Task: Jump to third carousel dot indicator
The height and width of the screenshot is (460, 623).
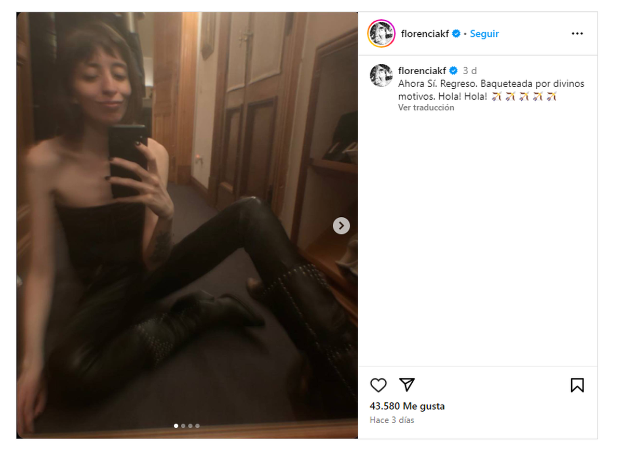Action: coord(190,426)
